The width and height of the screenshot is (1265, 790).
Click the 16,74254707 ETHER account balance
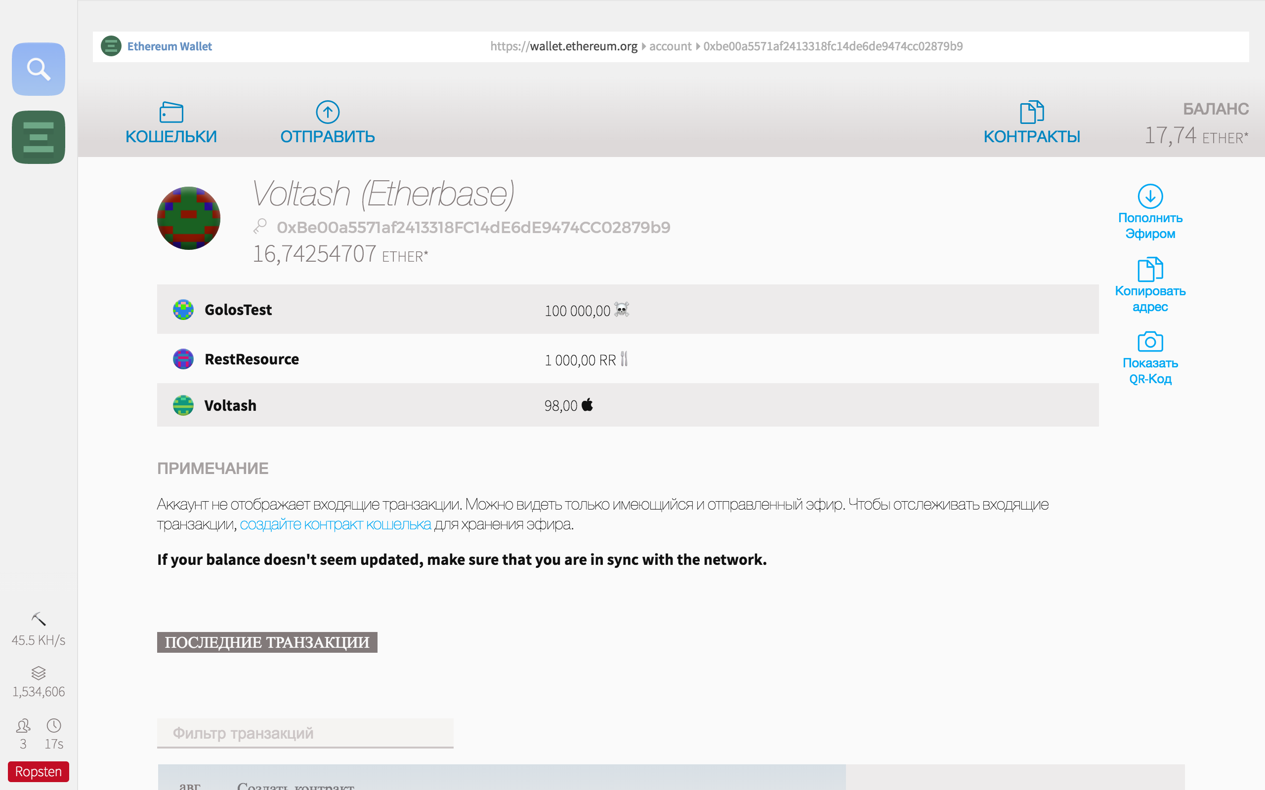click(x=340, y=254)
